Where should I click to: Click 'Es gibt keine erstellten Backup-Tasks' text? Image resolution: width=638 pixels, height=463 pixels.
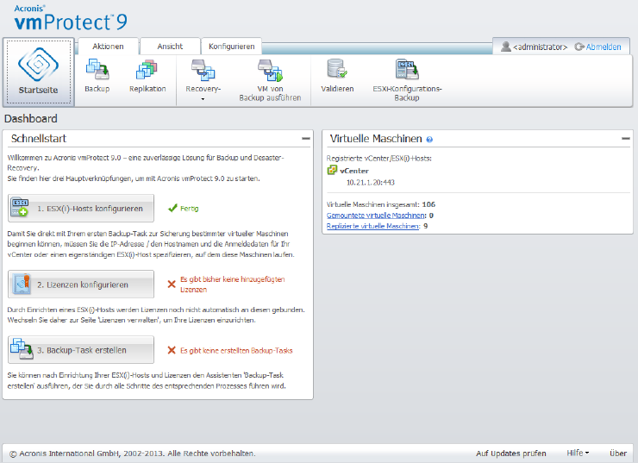pos(236,350)
